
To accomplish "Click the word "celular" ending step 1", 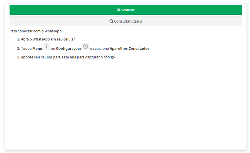I will tap(69, 39).
